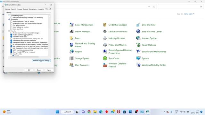Open File Explorer from the taskbar
Image resolution: width=205 pixels, height=115 pixels.
[95, 112]
